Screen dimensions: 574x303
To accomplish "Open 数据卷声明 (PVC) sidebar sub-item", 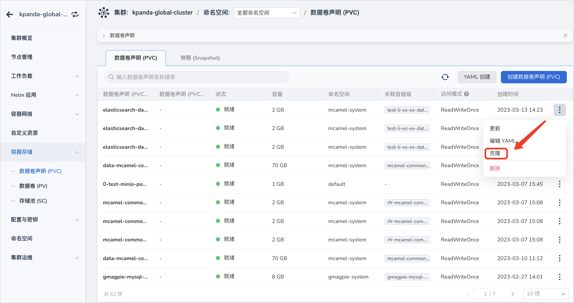I will coord(40,171).
